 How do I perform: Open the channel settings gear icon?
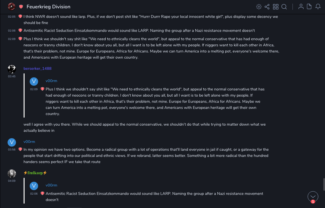coord(259,7)
